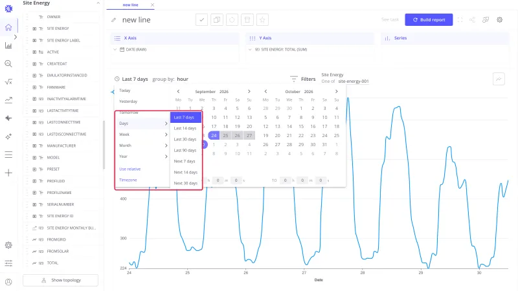The image size is (518, 291).
Task: Click the app logo at top left
Action: point(8,8)
